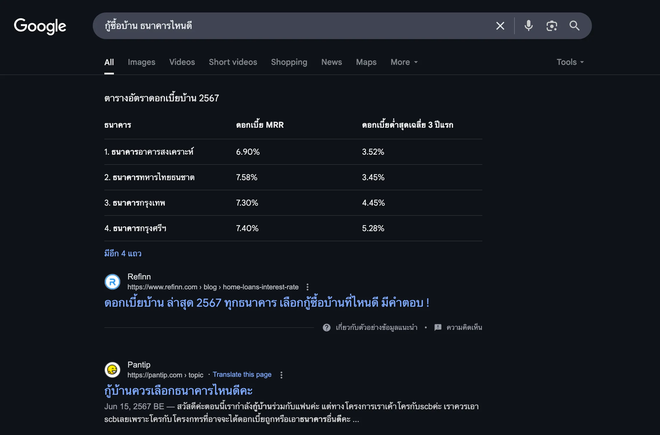Click the 7.40% MRR value

[247, 228]
